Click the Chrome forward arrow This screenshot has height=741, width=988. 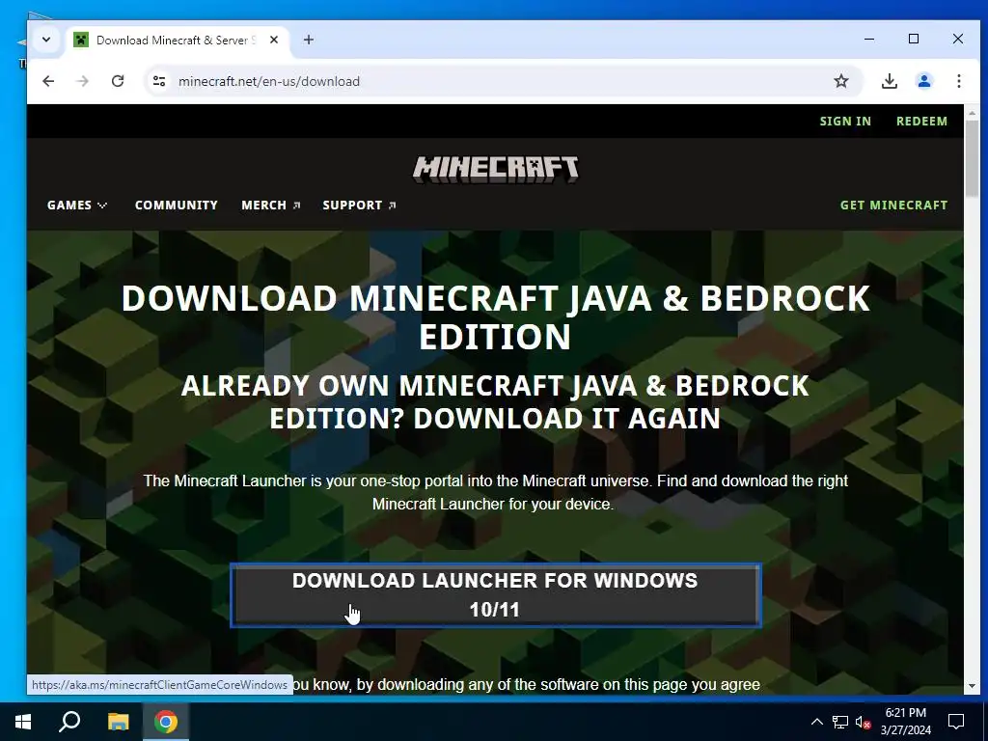[83, 81]
